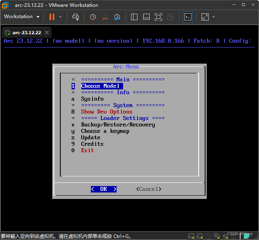Select Choose Model menu entry

(x=102, y=86)
